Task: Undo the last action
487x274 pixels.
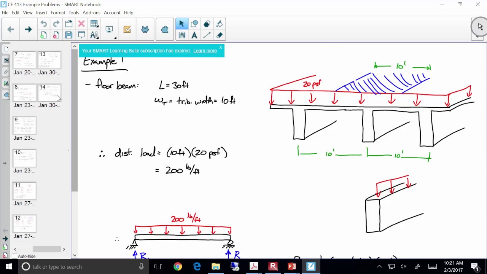Action: pos(43,24)
